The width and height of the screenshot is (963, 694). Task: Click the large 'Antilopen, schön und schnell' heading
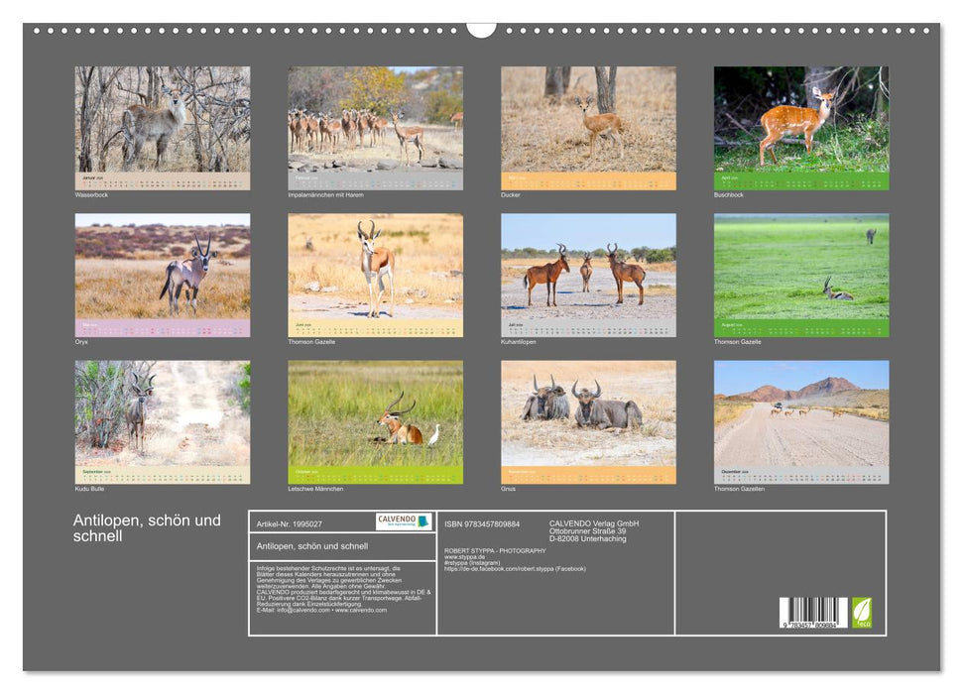coord(147,528)
